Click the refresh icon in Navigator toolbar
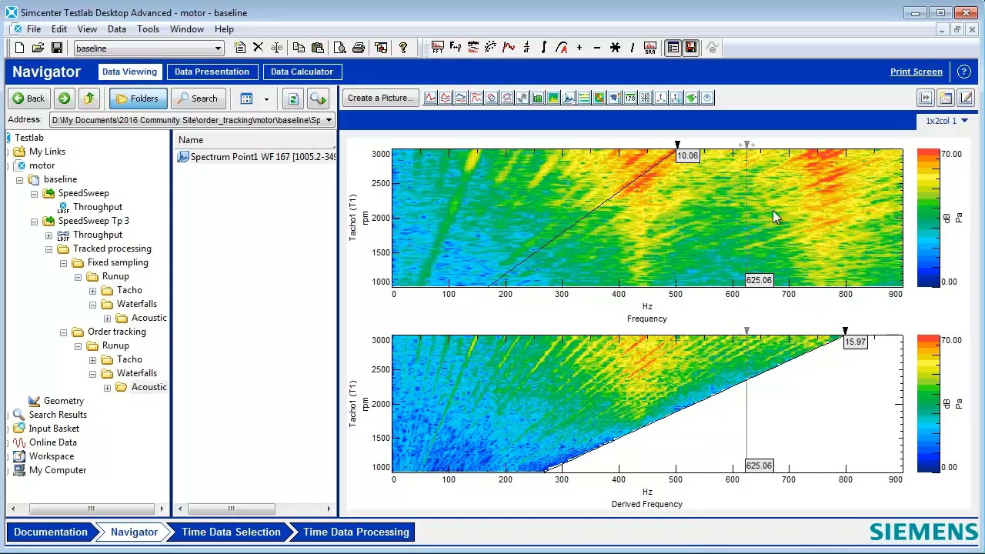The width and height of the screenshot is (985, 554). click(x=292, y=98)
